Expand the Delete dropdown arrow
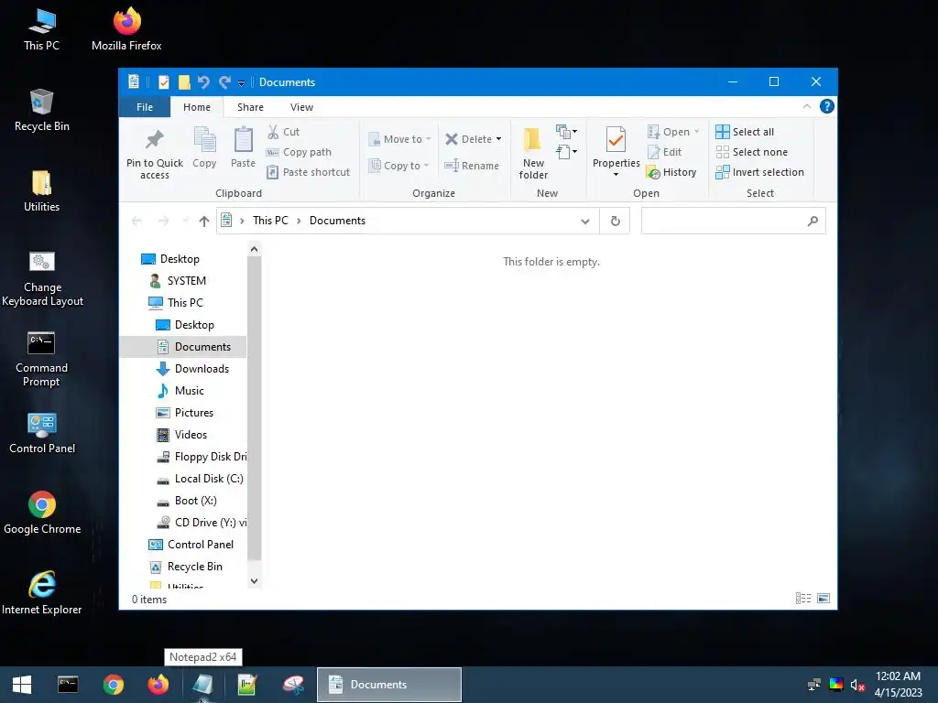The width and height of the screenshot is (938, 703). click(498, 139)
